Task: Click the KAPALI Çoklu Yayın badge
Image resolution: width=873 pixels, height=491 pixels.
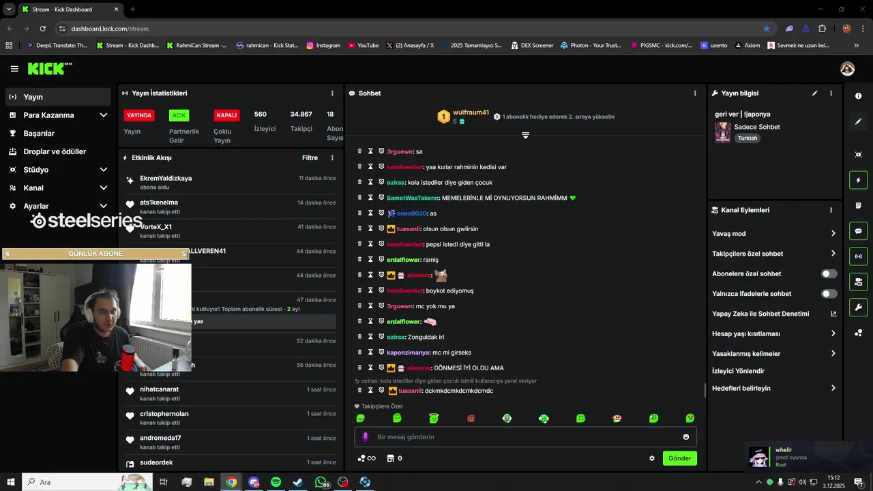Action: coord(226,115)
